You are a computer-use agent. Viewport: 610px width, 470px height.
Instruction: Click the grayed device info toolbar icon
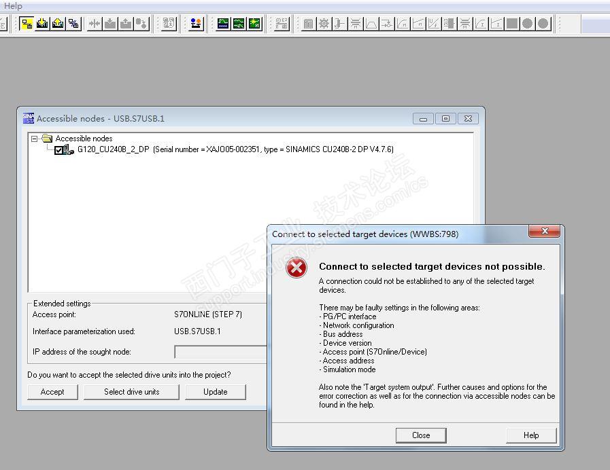169,24
